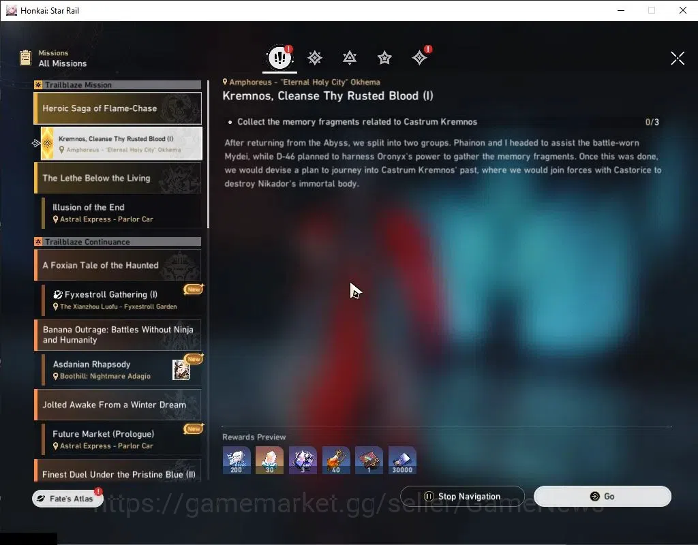Open Fate's Atlas button
Image resolution: width=698 pixels, height=545 pixels.
67,499
